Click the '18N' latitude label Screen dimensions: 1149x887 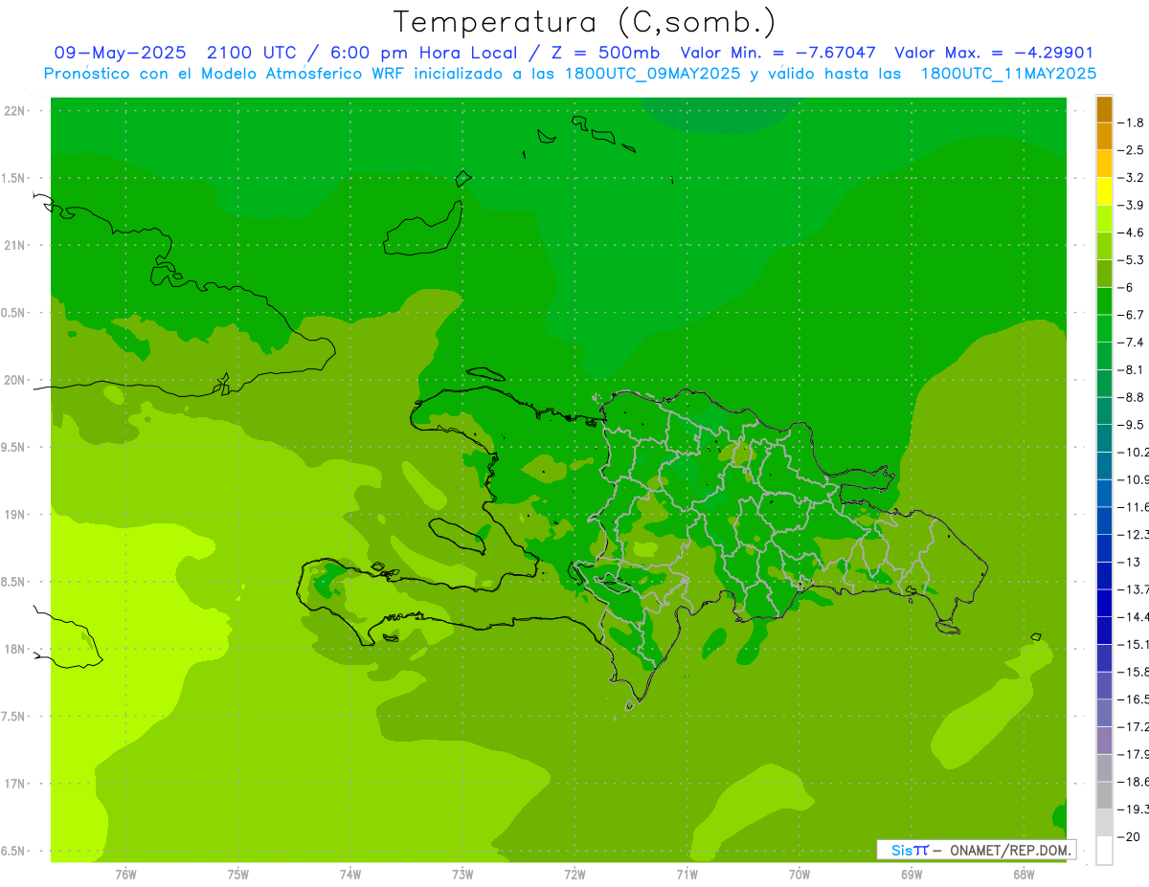pyautogui.click(x=14, y=649)
